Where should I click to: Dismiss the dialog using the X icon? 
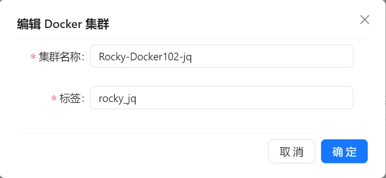[x=364, y=20]
